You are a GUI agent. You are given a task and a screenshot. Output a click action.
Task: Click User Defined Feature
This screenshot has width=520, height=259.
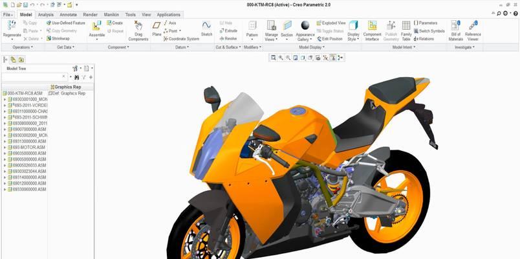[x=66, y=23]
